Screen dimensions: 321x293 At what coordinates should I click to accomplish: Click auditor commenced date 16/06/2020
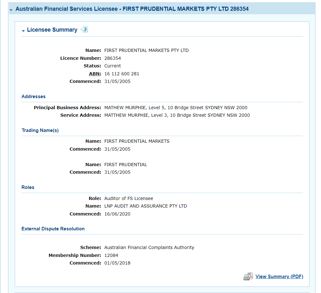[x=117, y=214]
